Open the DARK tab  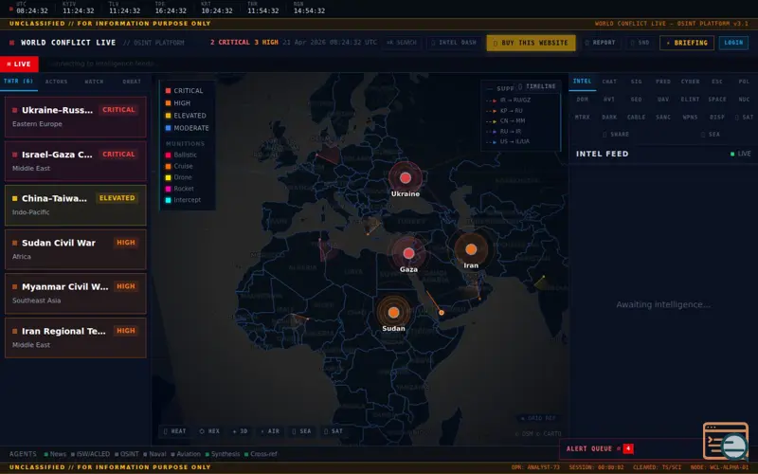(609, 118)
